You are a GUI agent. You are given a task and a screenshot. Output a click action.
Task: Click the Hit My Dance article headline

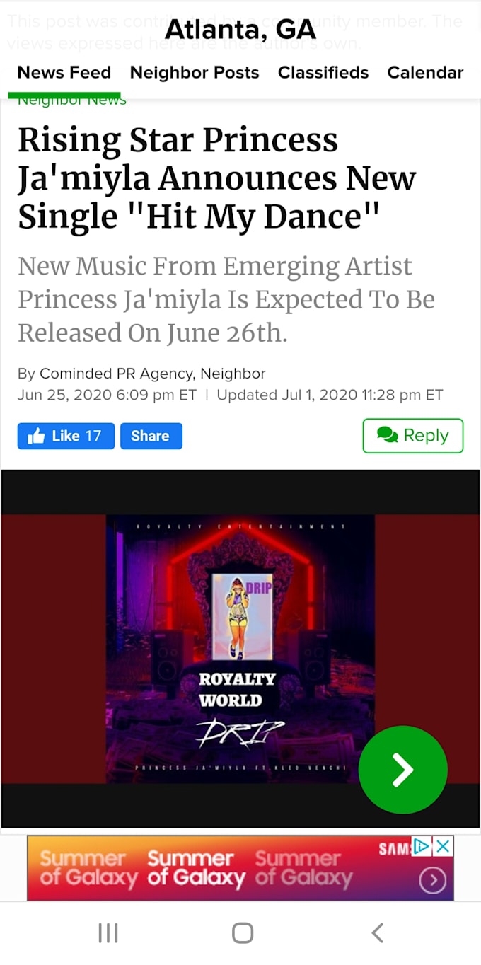[x=216, y=178]
